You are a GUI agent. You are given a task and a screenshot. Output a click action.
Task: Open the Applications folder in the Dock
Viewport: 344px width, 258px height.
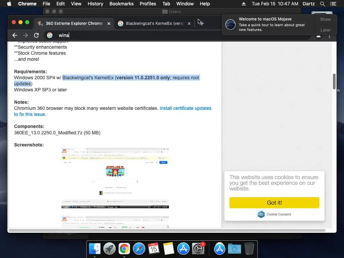220,249
